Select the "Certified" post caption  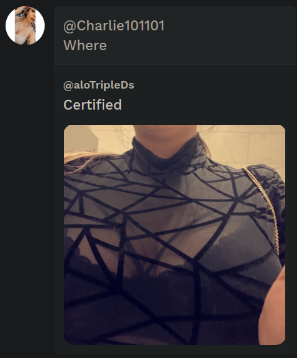coord(92,105)
